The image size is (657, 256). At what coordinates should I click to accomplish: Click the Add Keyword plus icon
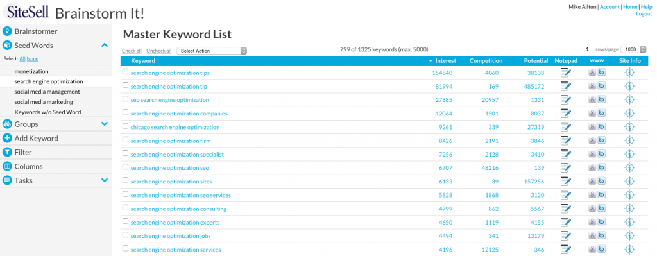coord(6,138)
